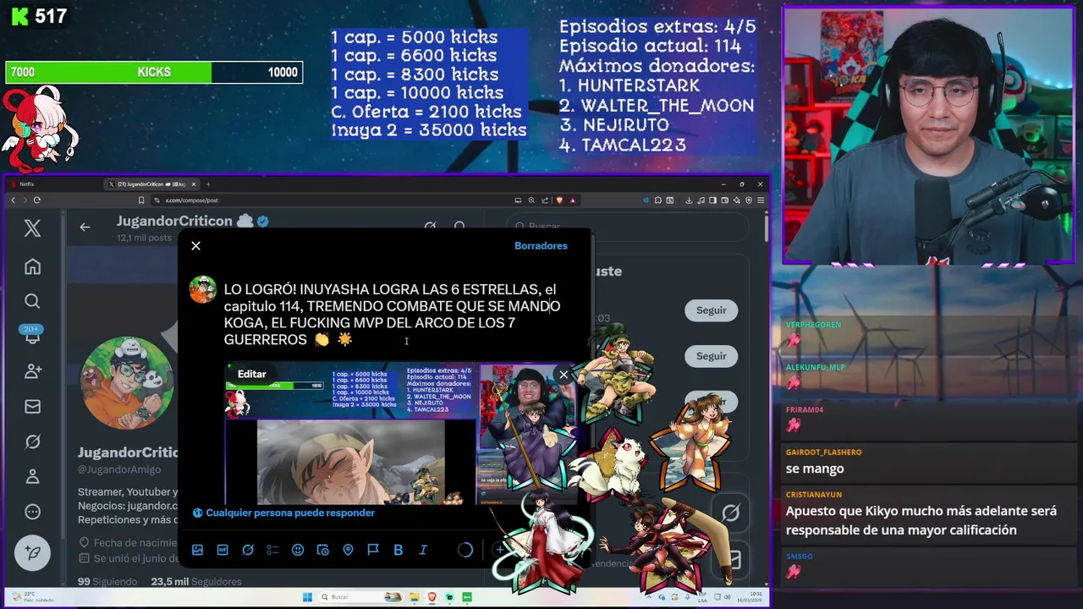The width and height of the screenshot is (1083, 609).
Task: Switch to the Netflix browser tab
Action: tap(52, 184)
